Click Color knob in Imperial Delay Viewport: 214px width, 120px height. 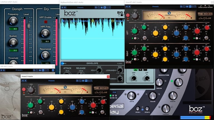153,95
